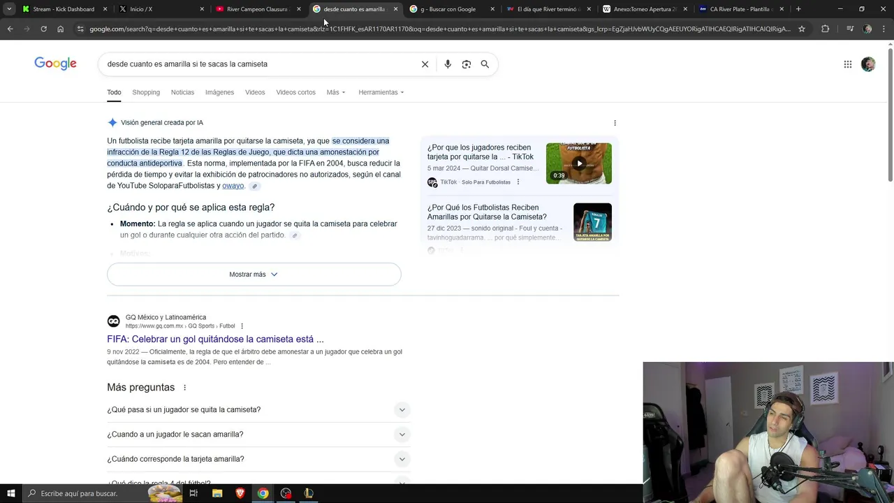The width and height of the screenshot is (894, 503).
Task: Open Más preguntas three-dot options
Action: tap(184, 388)
